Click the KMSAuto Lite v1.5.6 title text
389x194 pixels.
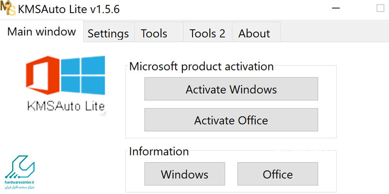point(70,10)
